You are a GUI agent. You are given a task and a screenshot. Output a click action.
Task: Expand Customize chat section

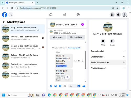click(x=108, y=51)
